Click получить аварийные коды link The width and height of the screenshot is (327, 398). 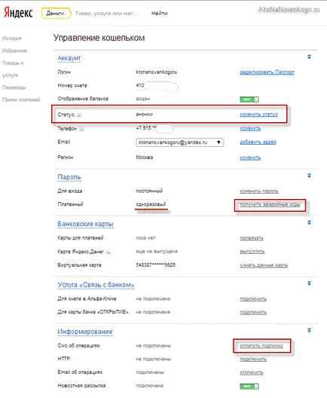point(270,204)
